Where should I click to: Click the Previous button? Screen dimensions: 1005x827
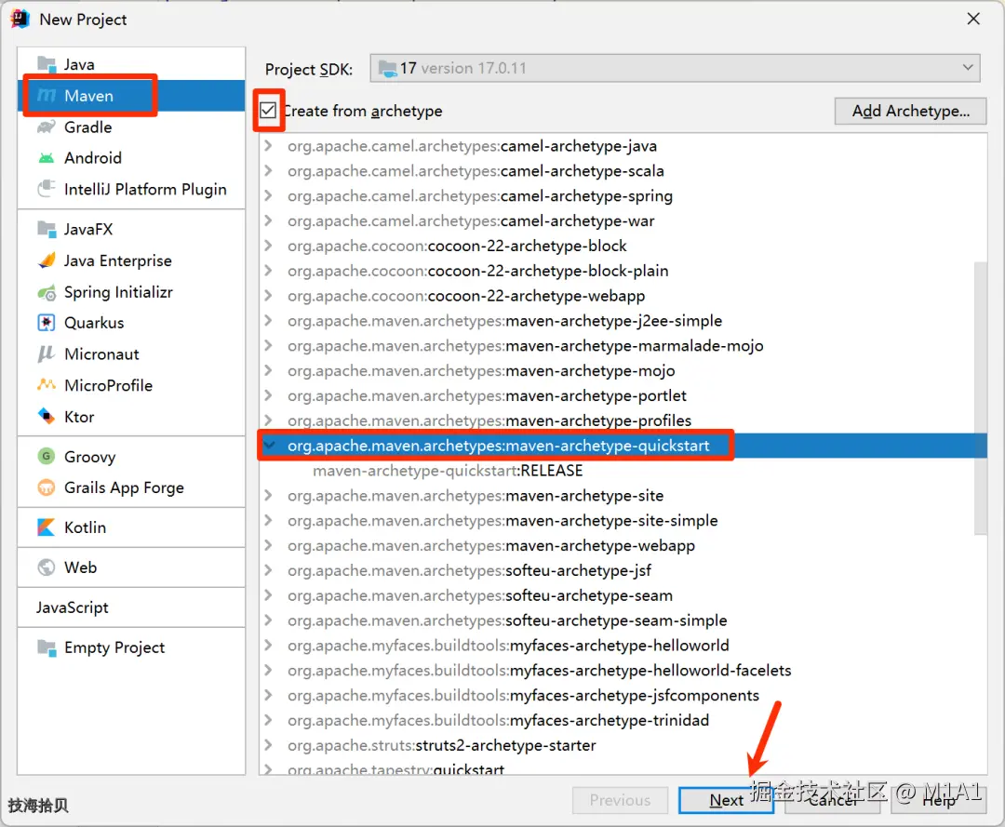[620, 800]
